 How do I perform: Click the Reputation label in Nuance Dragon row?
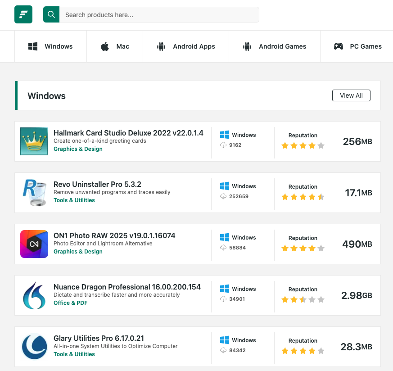(303, 290)
